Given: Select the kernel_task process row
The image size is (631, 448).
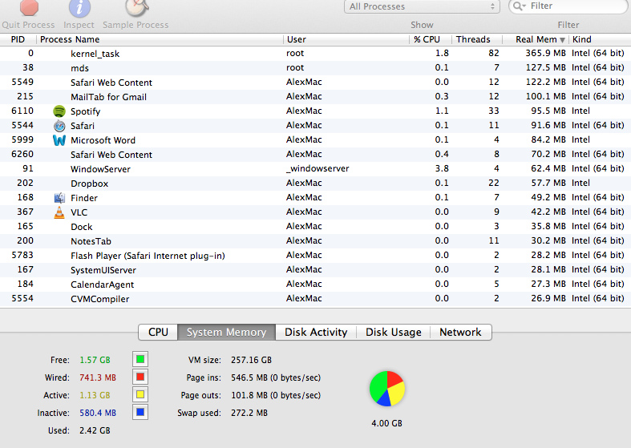Looking at the screenshot, I should pyautogui.click(x=316, y=54).
